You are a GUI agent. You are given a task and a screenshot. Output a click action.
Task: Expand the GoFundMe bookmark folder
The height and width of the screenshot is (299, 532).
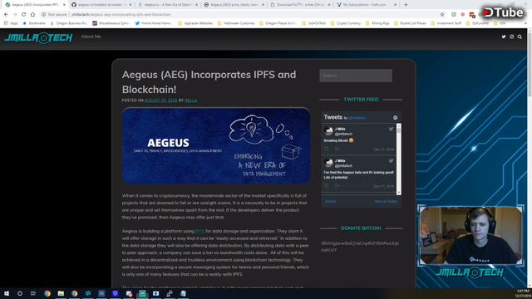tap(477, 23)
